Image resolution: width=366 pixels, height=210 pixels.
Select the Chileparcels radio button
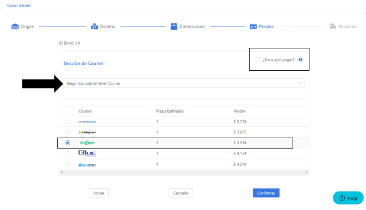pos(67,122)
